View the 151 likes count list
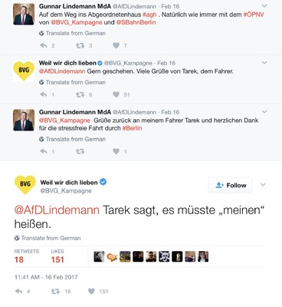282x307 pixels. pos(57,256)
